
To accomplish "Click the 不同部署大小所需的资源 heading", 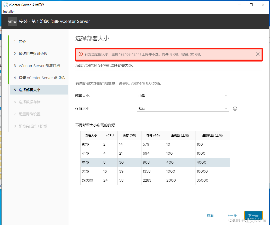I will pyautogui.click(x=95, y=125).
